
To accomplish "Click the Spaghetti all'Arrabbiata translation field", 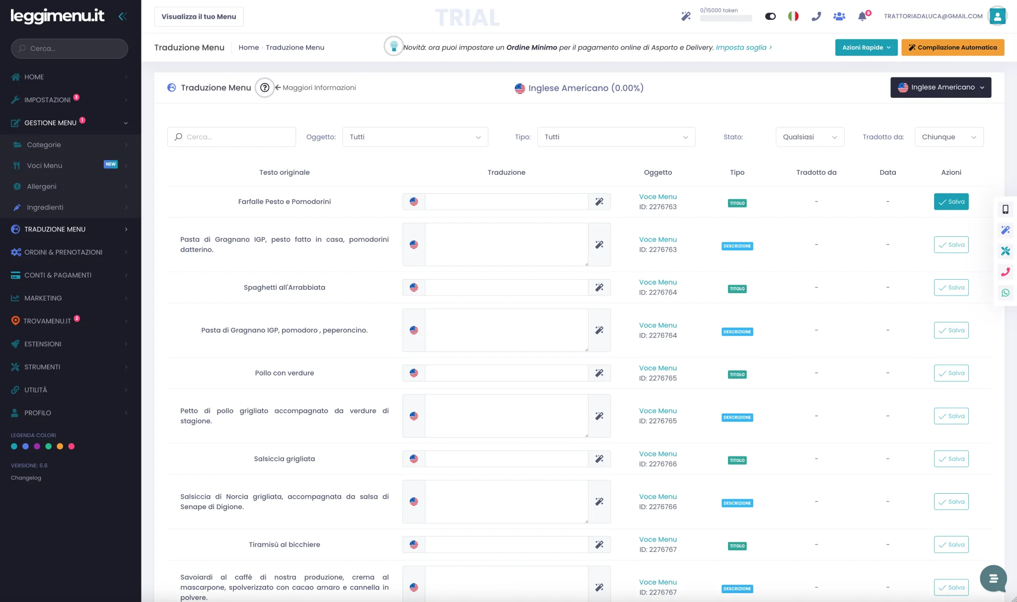I will 507,288.
